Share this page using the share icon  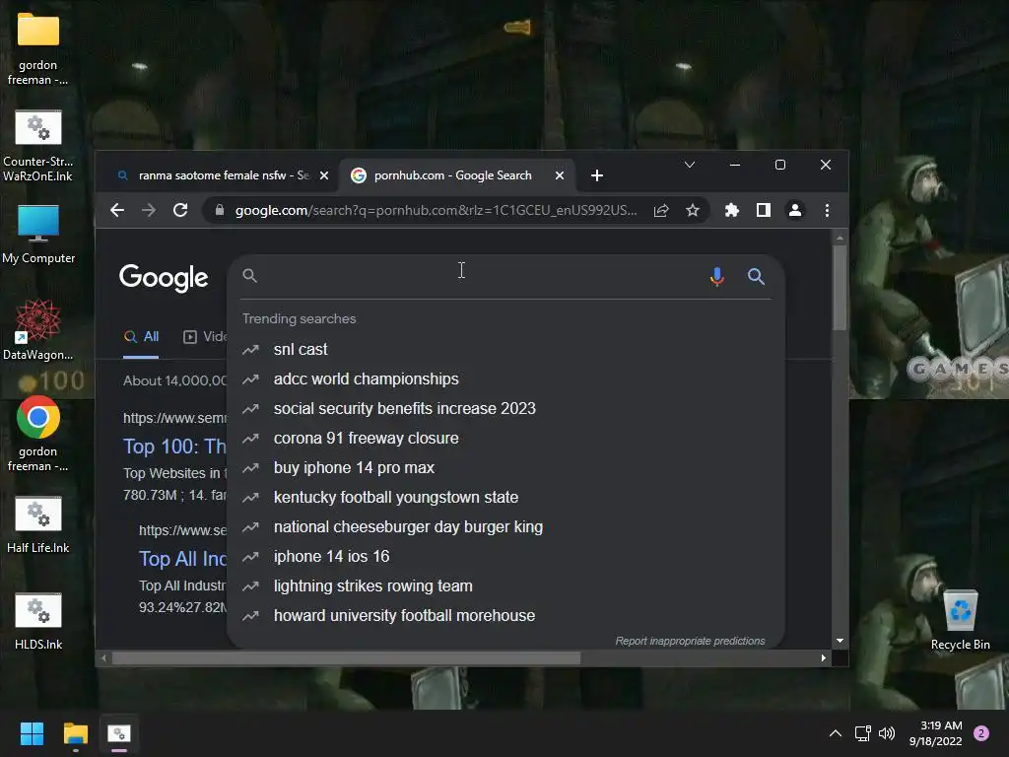661,210
